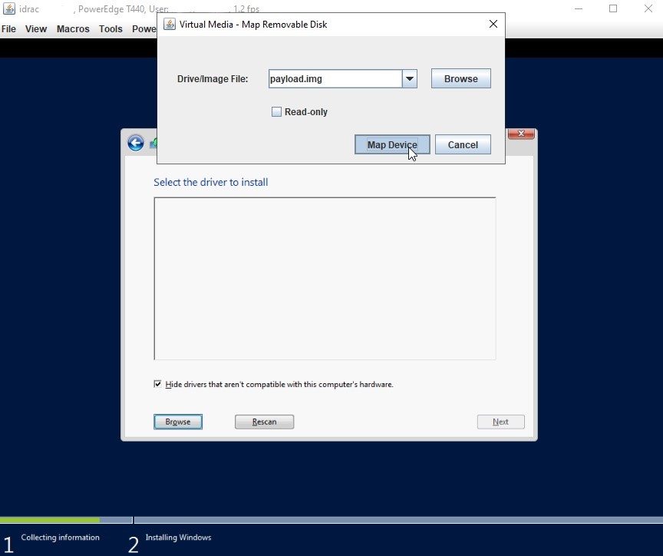Click the back arrow in the driver window
This screenshot has width=663, height=556.
click(x=135, y=143)
